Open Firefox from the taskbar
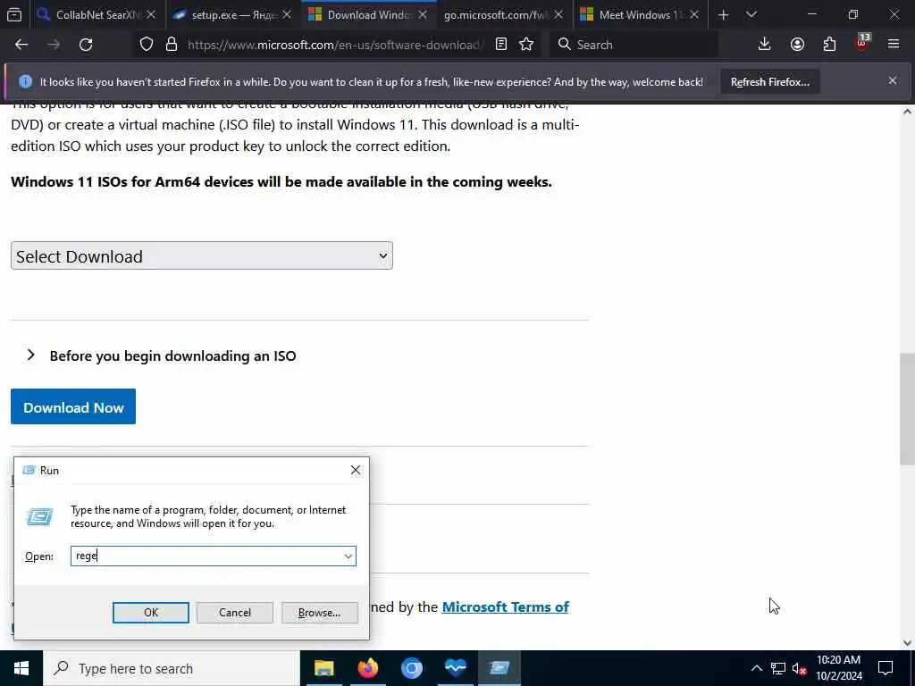This screenshot has width=915, height=686. [367, 668]
